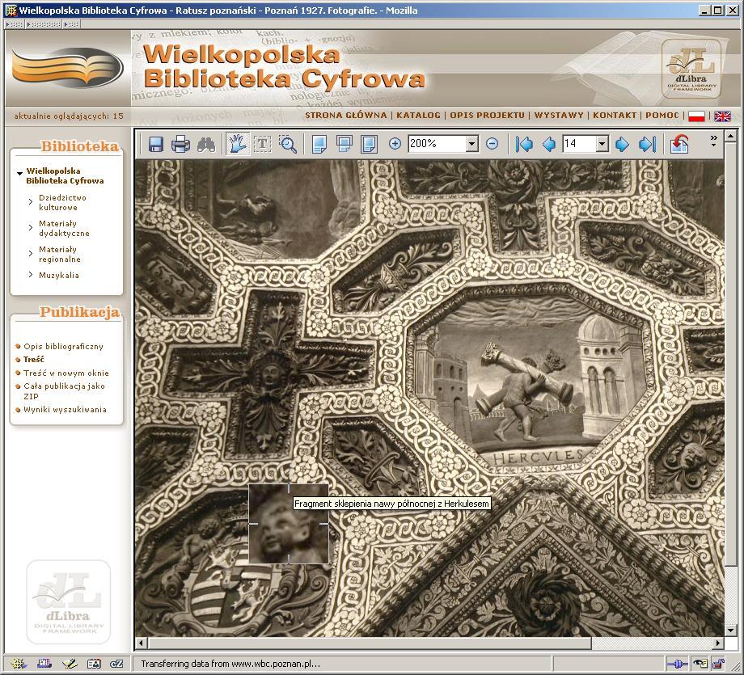
Task: Click the Mail status bar icon
Action: click(44, 664)
